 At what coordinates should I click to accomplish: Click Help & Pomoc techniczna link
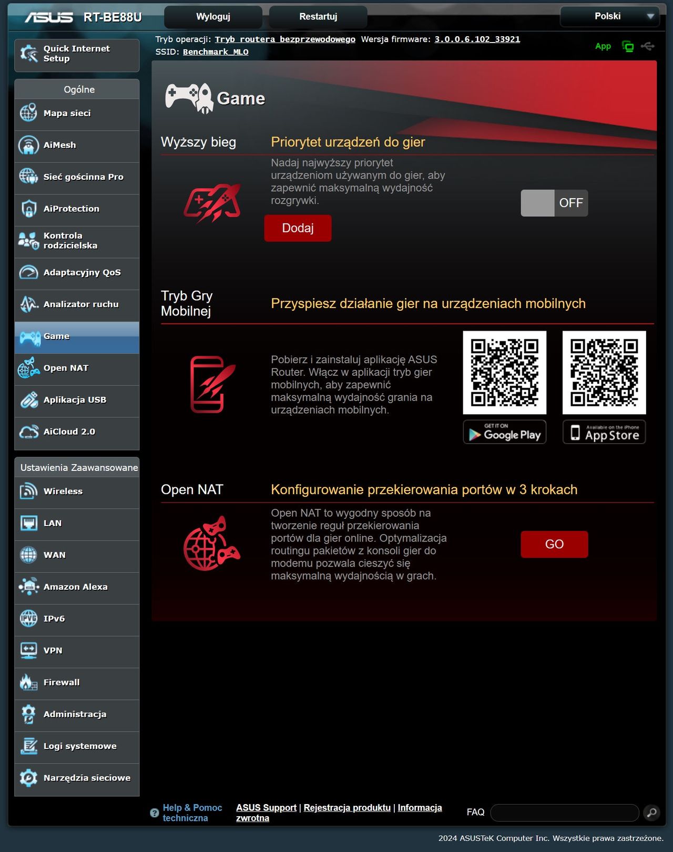192,813
